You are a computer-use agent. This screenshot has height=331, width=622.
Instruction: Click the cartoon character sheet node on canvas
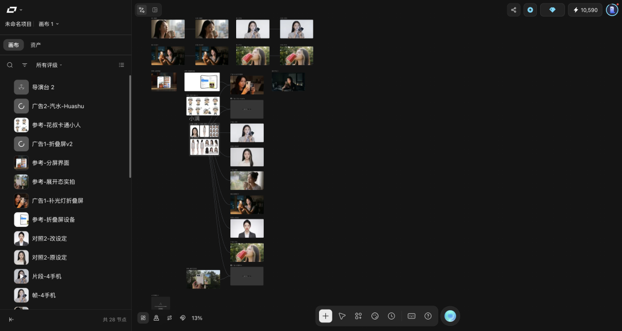coord(203,106)
